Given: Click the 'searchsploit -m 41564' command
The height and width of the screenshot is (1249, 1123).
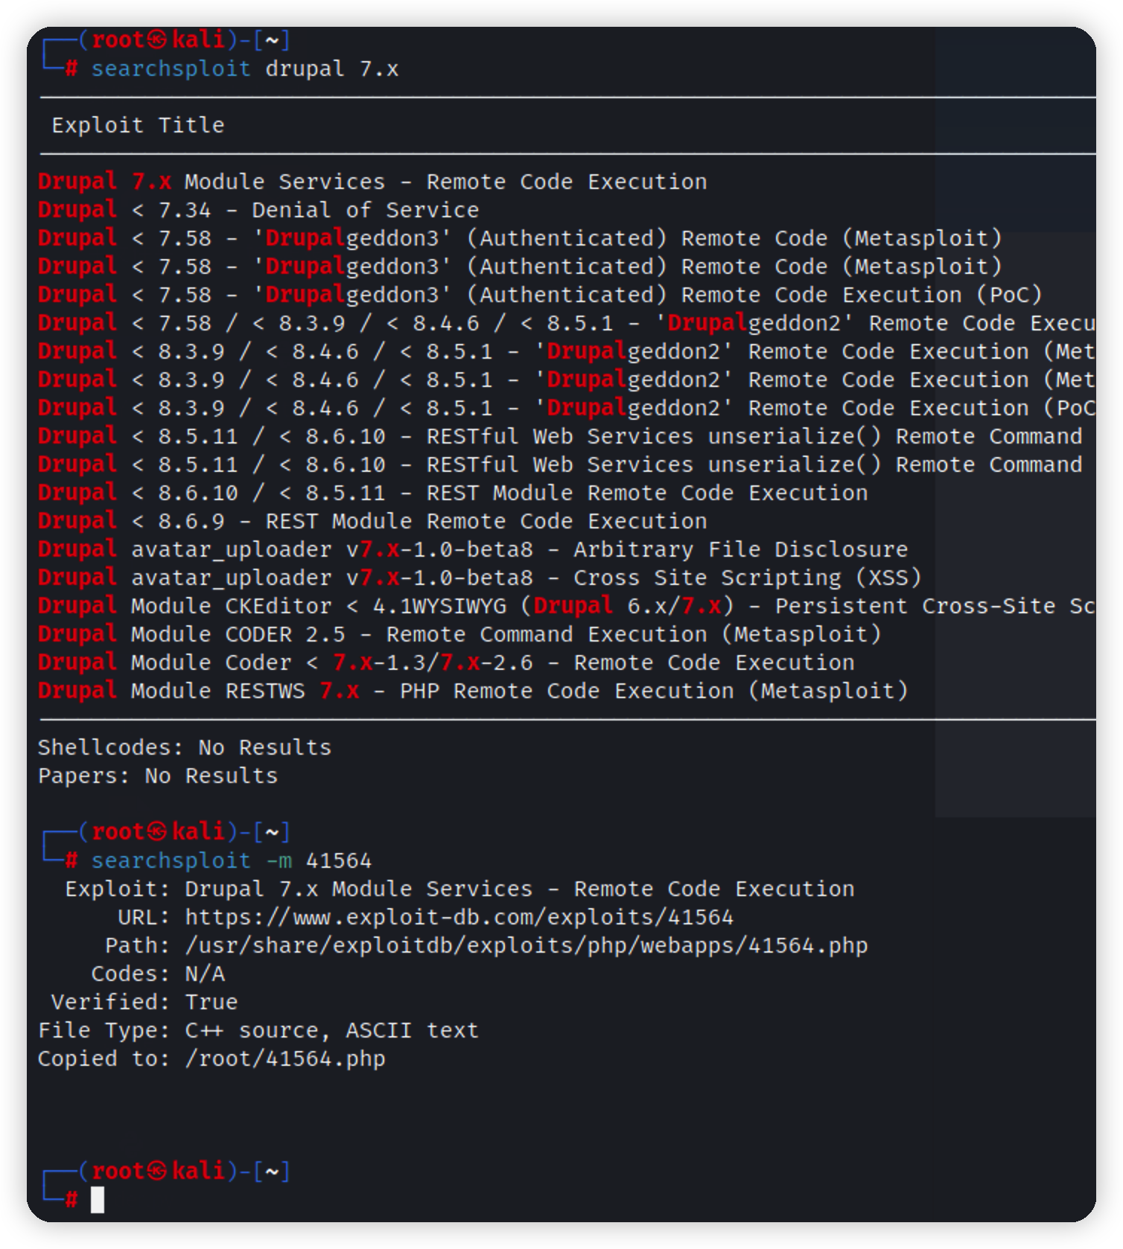Looking at the screenshot, I should pos(232,861).
